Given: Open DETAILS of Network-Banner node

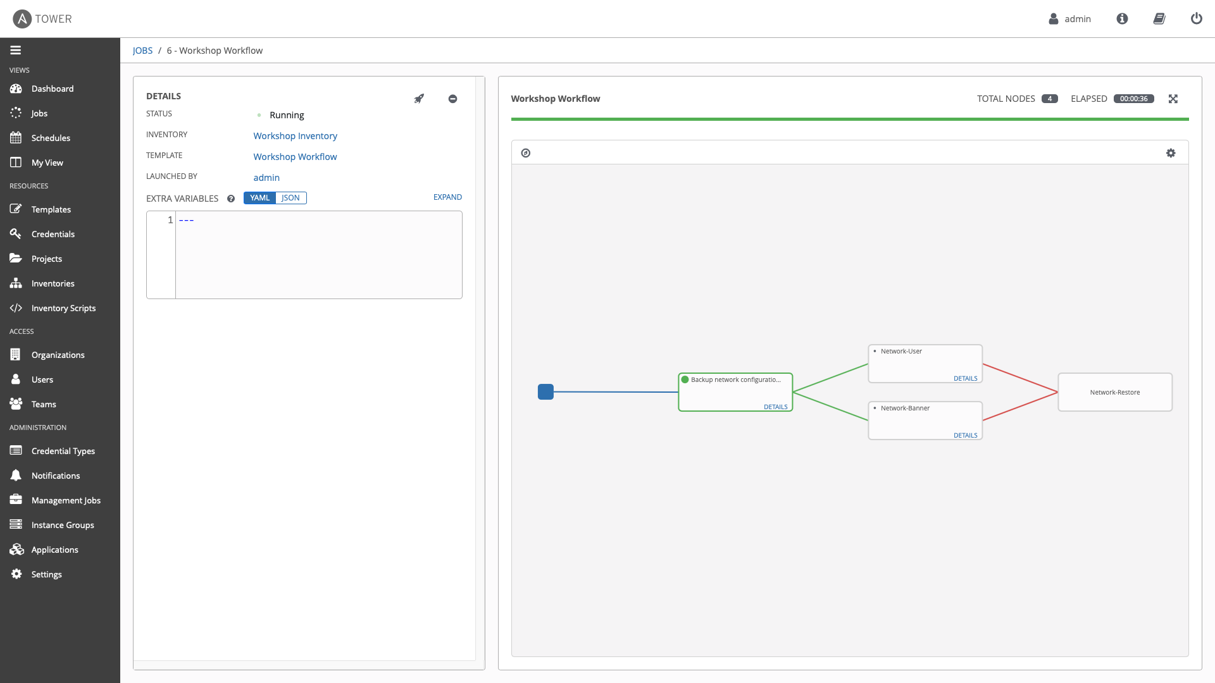Looking at the screenshot, I should pos(965,435).
